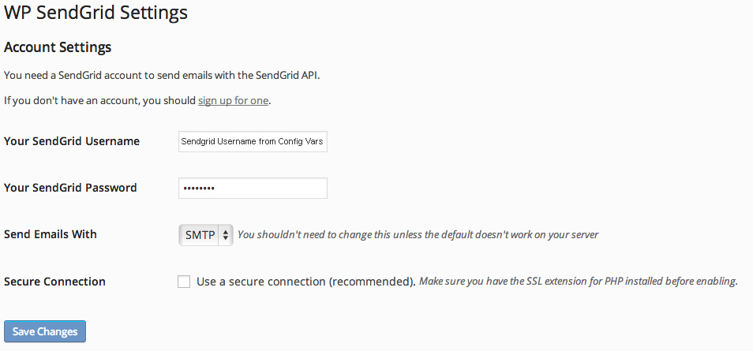
Task: Click the "sign up for one" link
Action: (233, 100)
